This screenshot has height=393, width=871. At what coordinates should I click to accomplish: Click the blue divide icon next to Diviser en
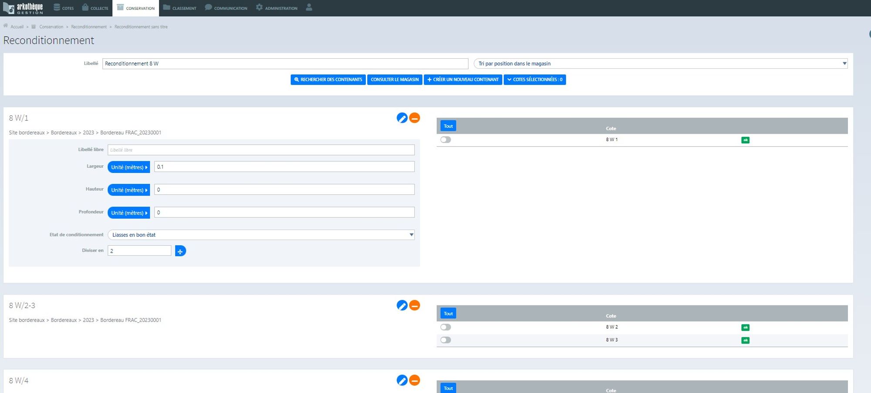tap(180, 251)
